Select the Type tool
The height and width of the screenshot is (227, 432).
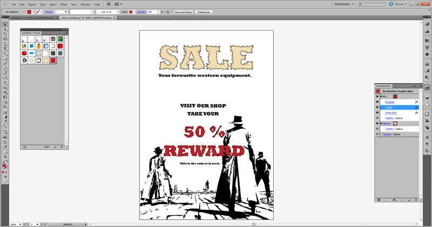[x=5, y=49]
